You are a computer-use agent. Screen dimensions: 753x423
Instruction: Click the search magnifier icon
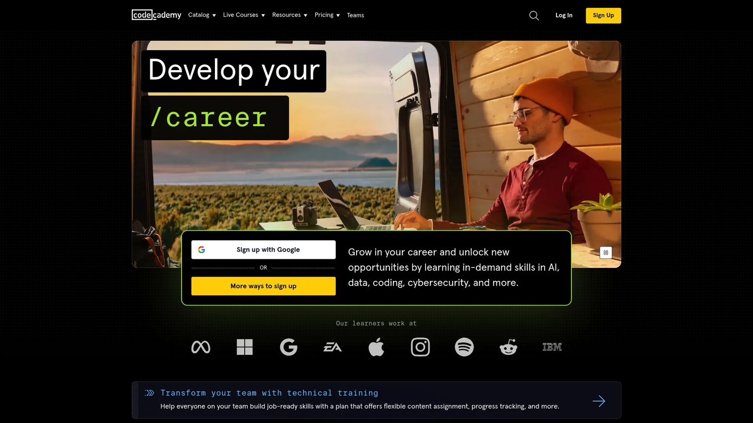(x=534, y=15)
